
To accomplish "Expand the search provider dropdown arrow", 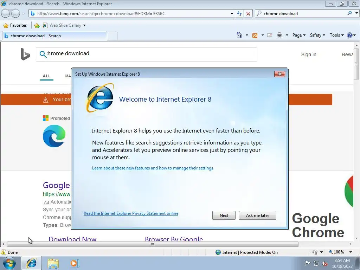I will pyautogui.click(x=356, y=13).
